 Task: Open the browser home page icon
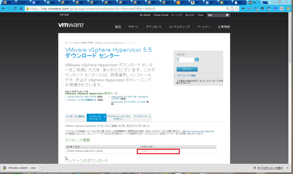[x=21, y=8]
